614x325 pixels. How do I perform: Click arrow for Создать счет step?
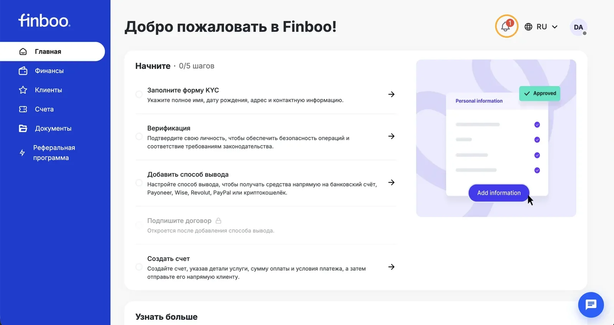tap(391, 267)
